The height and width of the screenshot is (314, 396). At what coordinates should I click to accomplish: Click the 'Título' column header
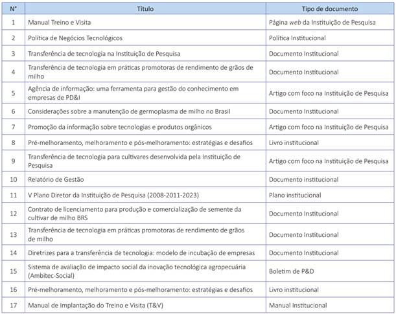(x=145, y=8)
